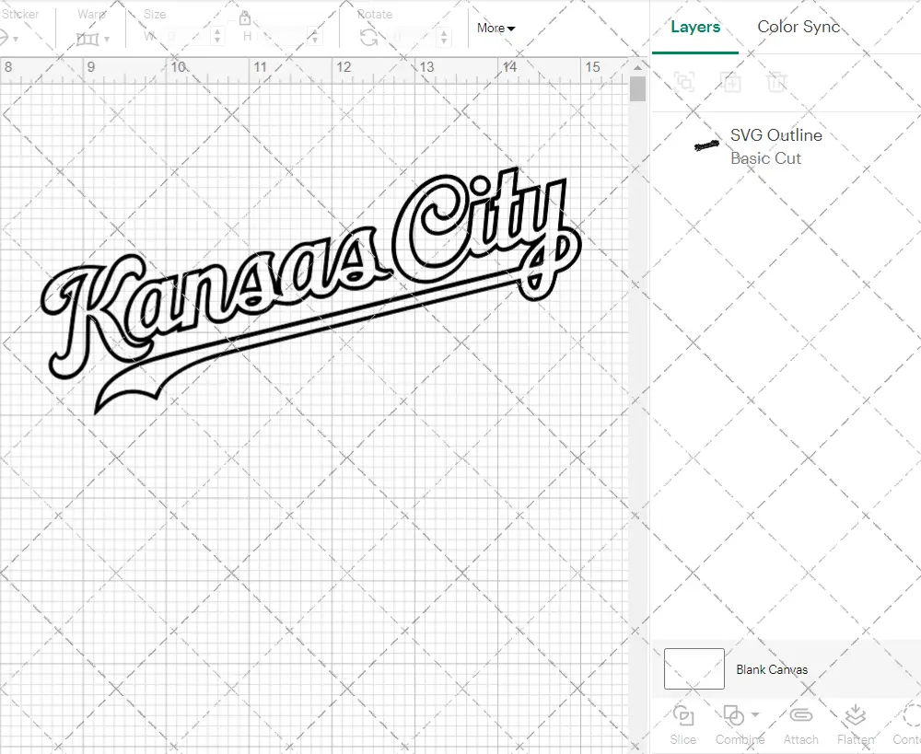Expand the Combine options dropdown
921x754 pixels.
coord(755,715)
